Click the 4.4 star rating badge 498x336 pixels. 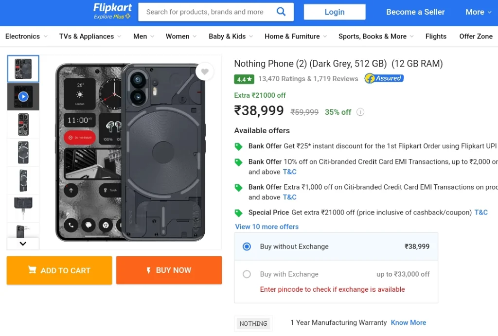pos(244,79)
